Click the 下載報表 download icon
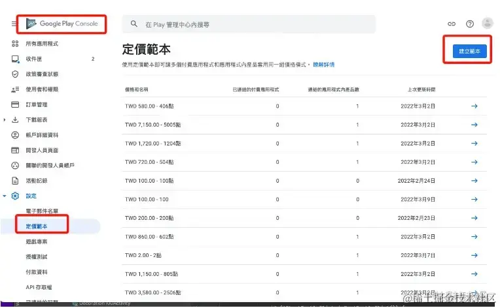 tap(15, 120)
